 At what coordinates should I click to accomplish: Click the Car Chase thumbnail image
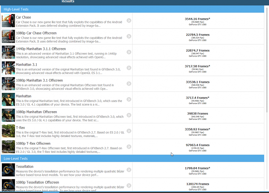click(8, 20)
